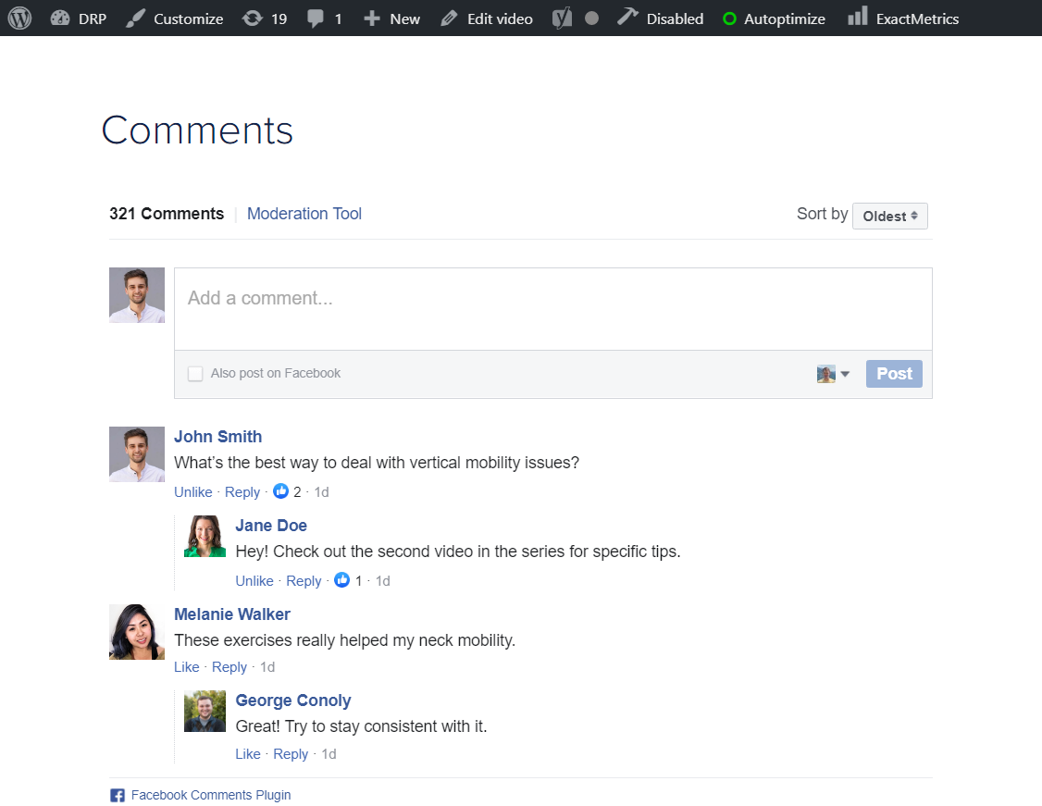Click the green Autoptimize circle icon

coord(729,19)
